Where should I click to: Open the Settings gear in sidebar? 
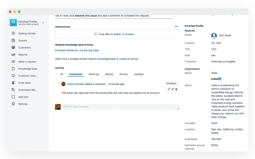13,104
